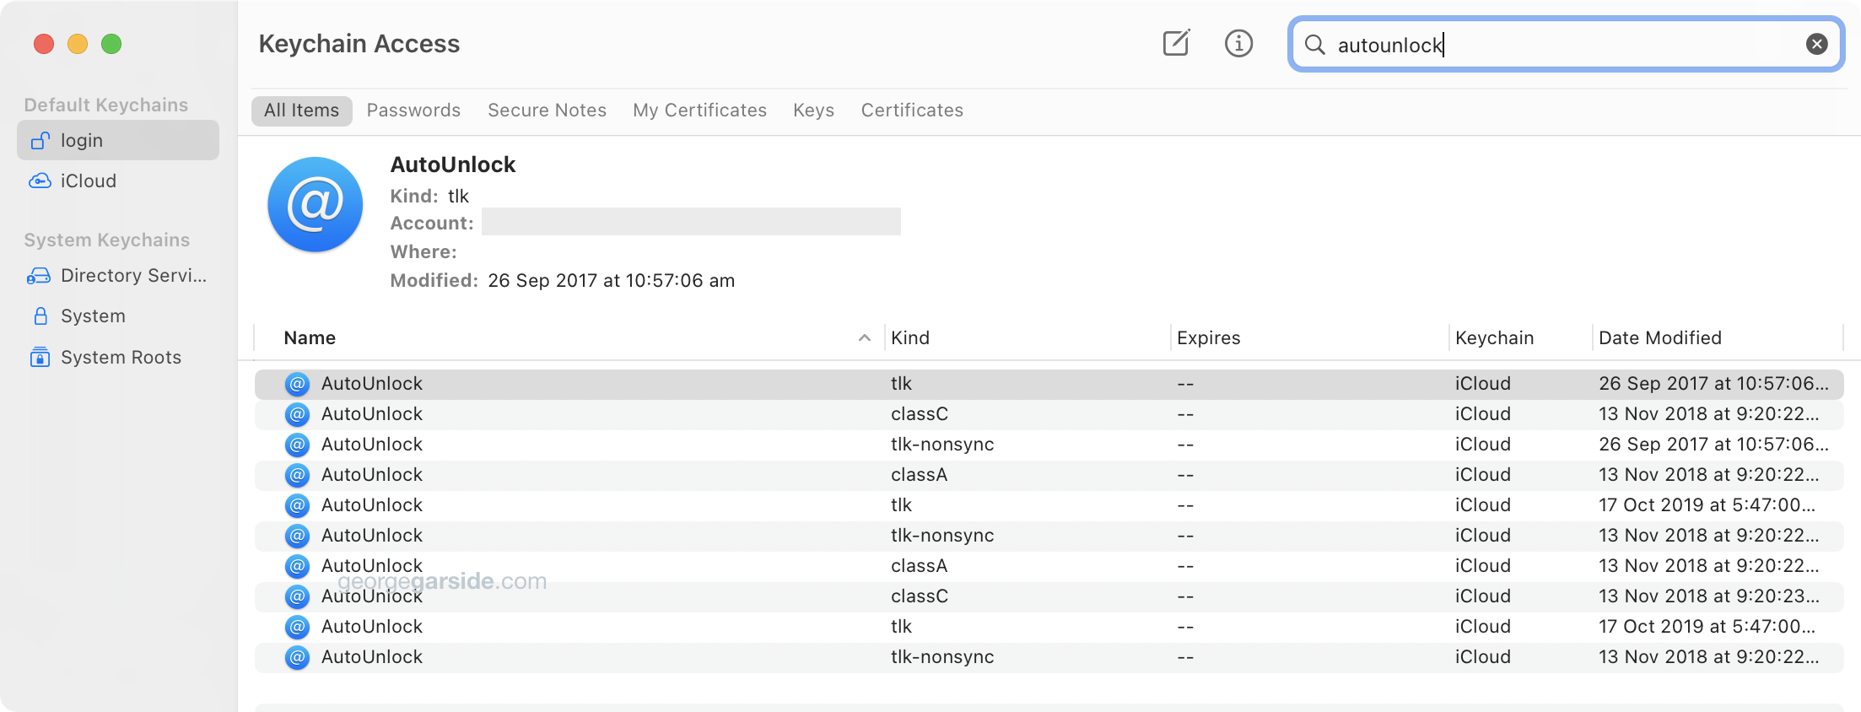Select the System Roots keychain
Screen dimensions: 1861x712
[x=118, y=357]
